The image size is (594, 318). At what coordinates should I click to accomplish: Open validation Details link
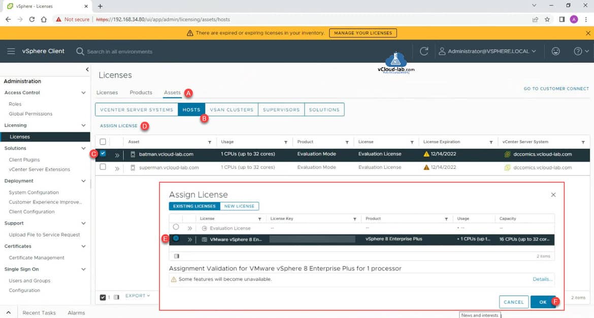click(542, 279)
